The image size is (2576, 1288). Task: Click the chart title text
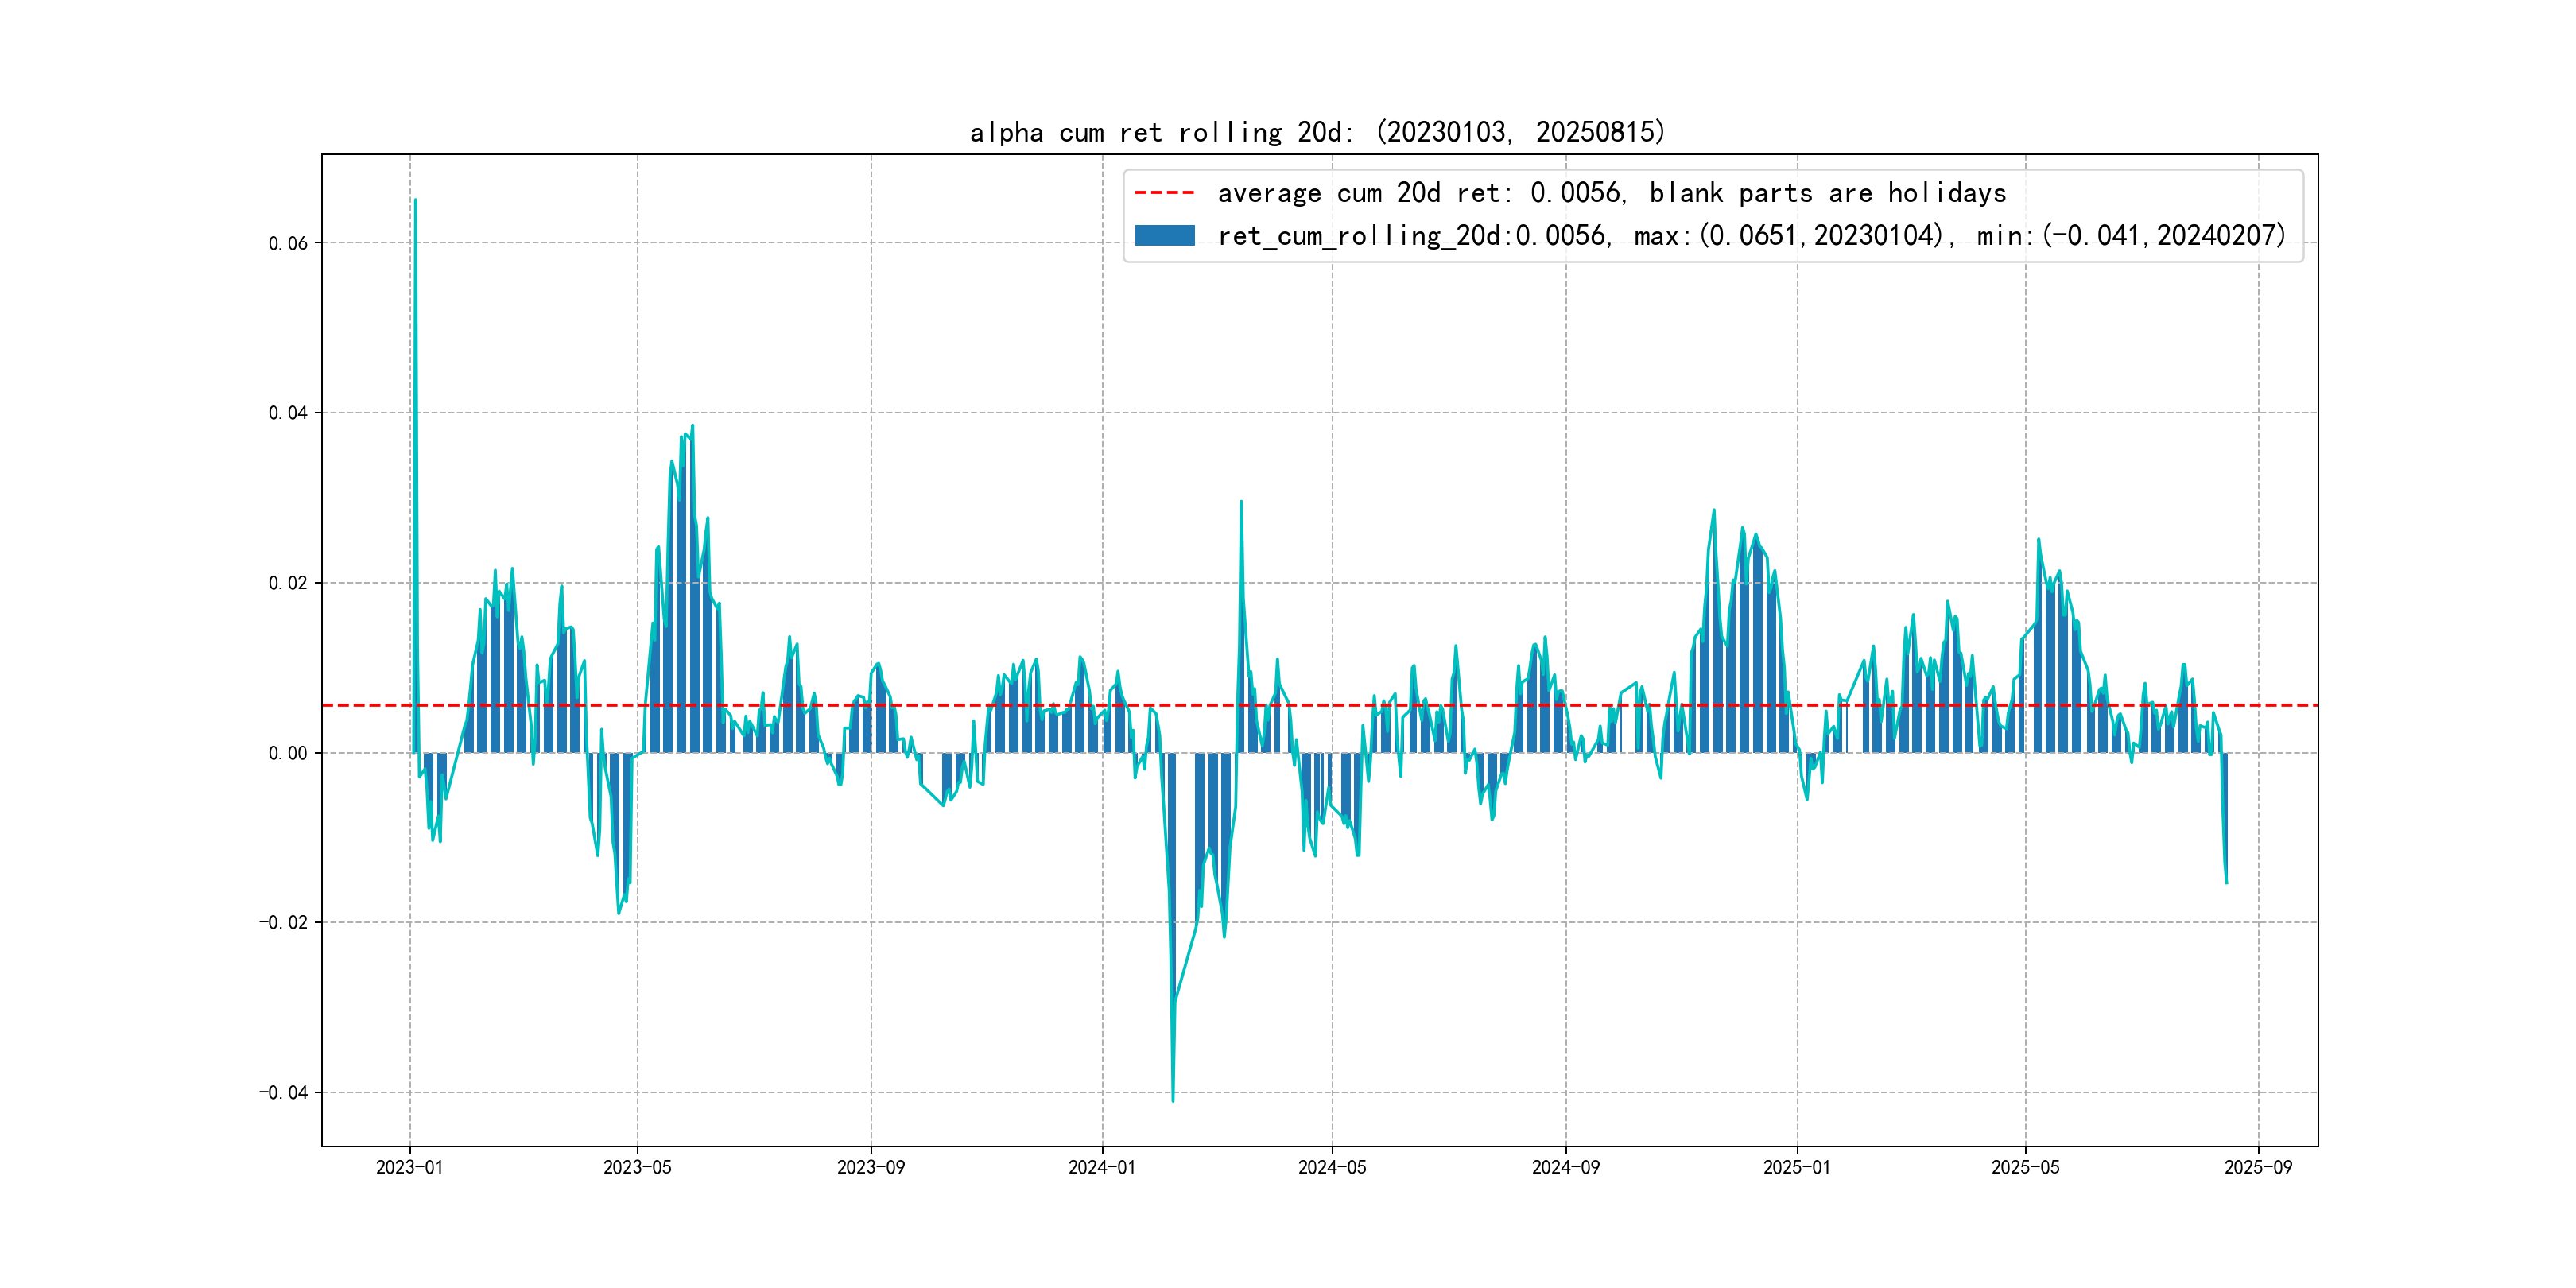[1317, 132]
